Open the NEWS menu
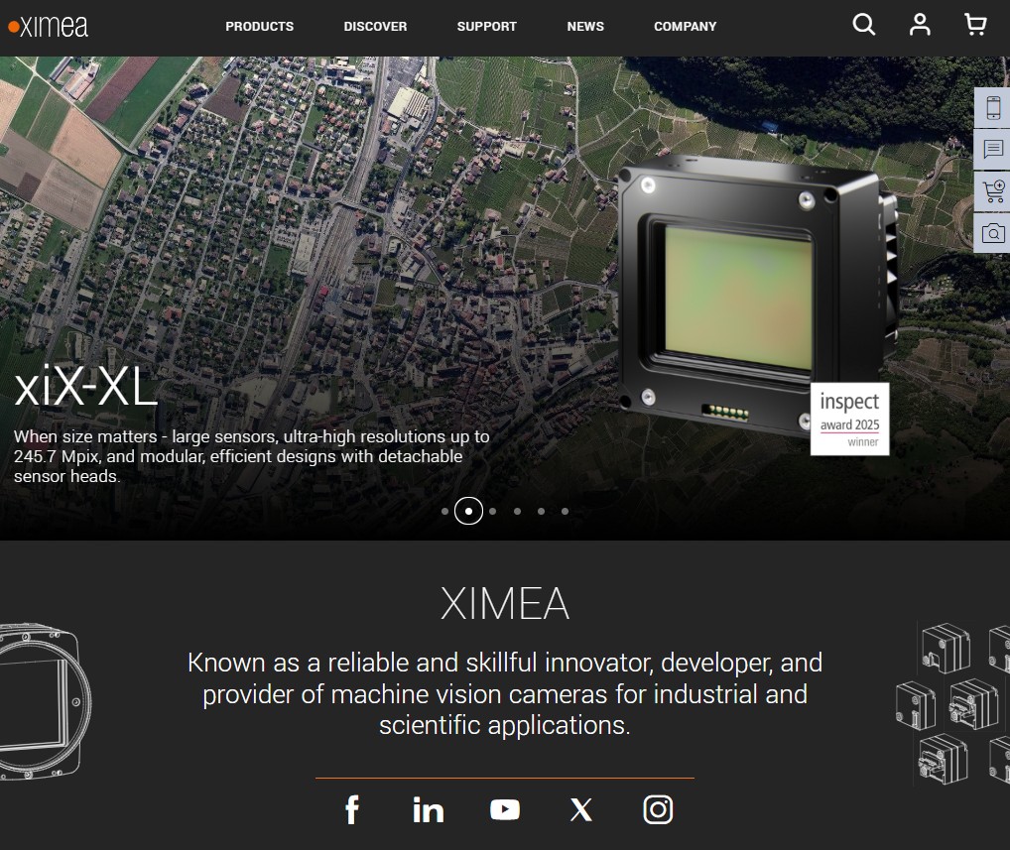The height and width of the screenshot is (850, 1010). tap(585, 27)
